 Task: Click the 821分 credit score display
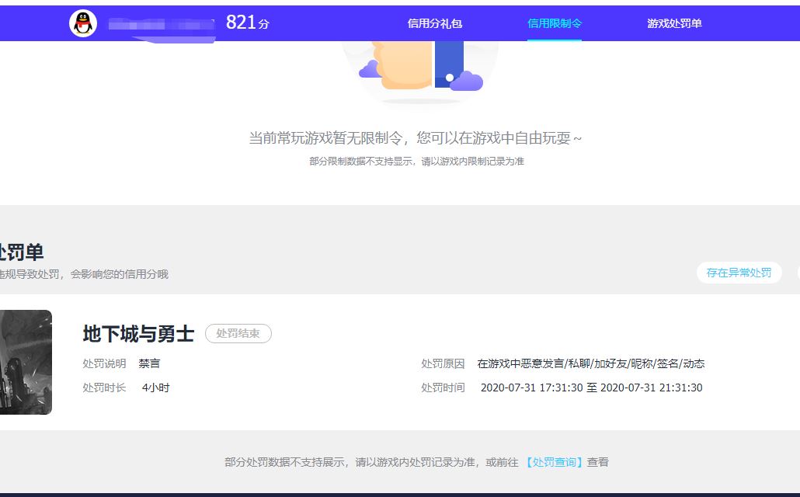pyautogui.click(x=245, y=23)
